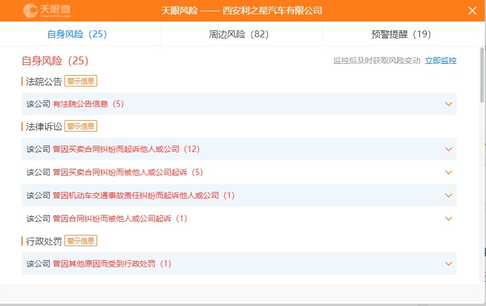486x306 pixels.
Task: Select 曾因其他原因而受到行政处罚 (1) text
Action: (112, 264)
